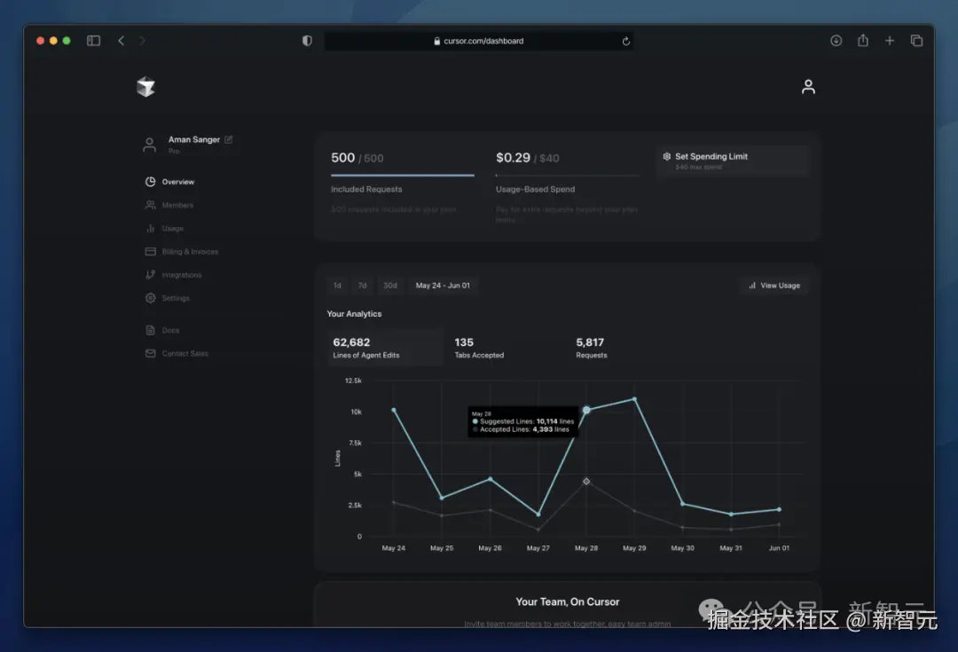Image resolution: width=958 pixels, height=652 pixels.
Task: Select the Tabs Accepted metric
Action: coord(506,348)
